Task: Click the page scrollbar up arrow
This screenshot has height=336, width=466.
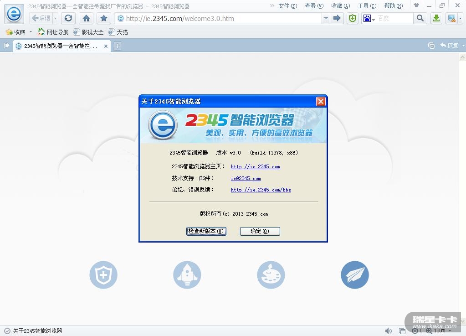Action: 462,57
